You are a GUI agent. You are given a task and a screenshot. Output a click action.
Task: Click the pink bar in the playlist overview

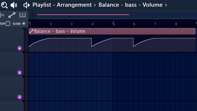pyautogui.click(x=83, y=15)
